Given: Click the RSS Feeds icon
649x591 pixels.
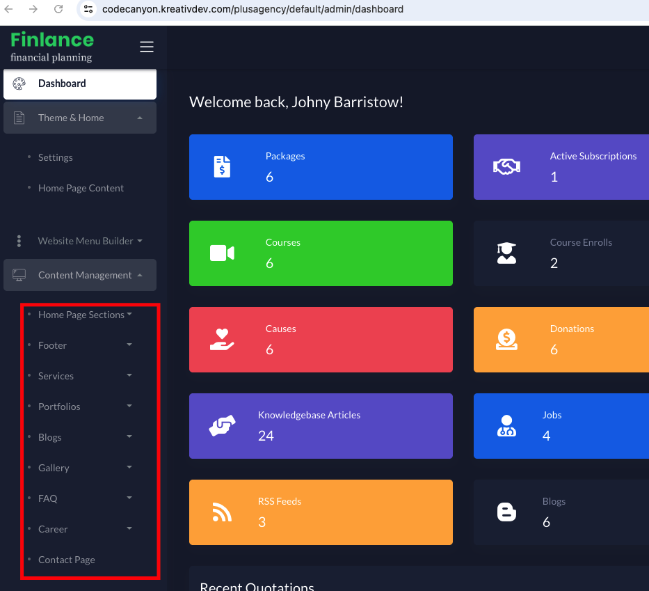Looking at the screenshot, I should coord(222,512).
